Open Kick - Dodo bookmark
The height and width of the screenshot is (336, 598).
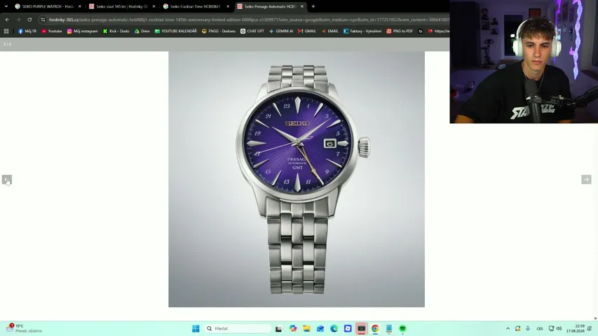click(x=116, y=31)
